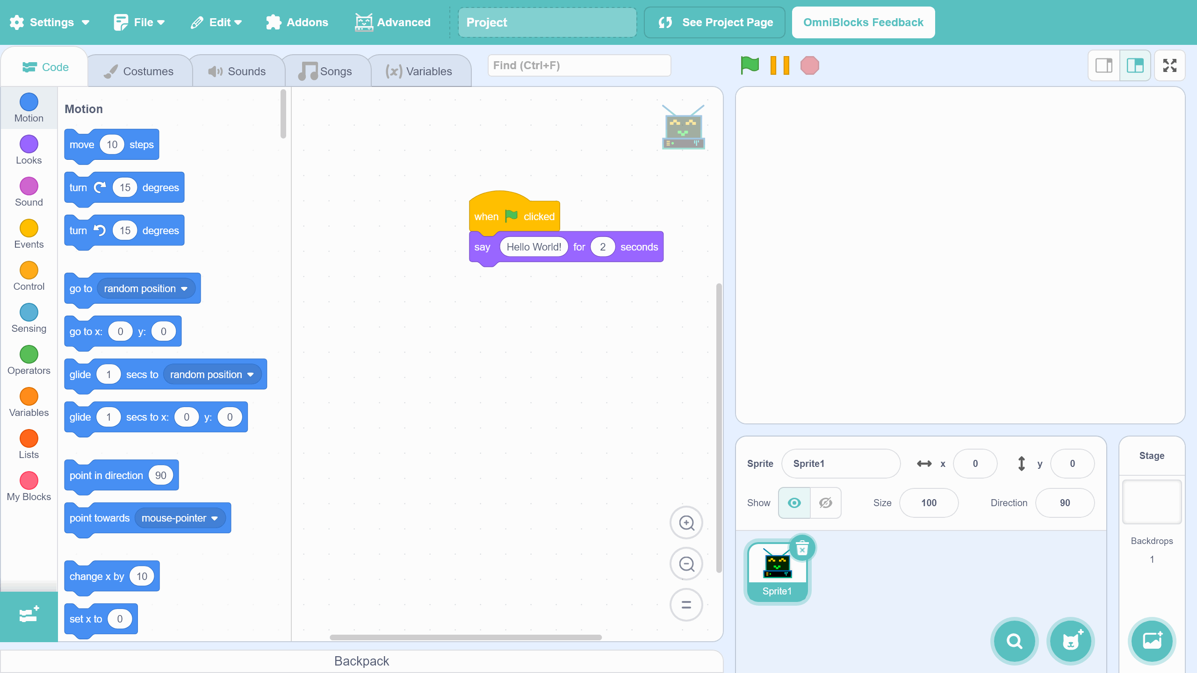Hide the sprite with crossed-eye toggle
This screenshot has width=1197, height=673.
[826, 503]
